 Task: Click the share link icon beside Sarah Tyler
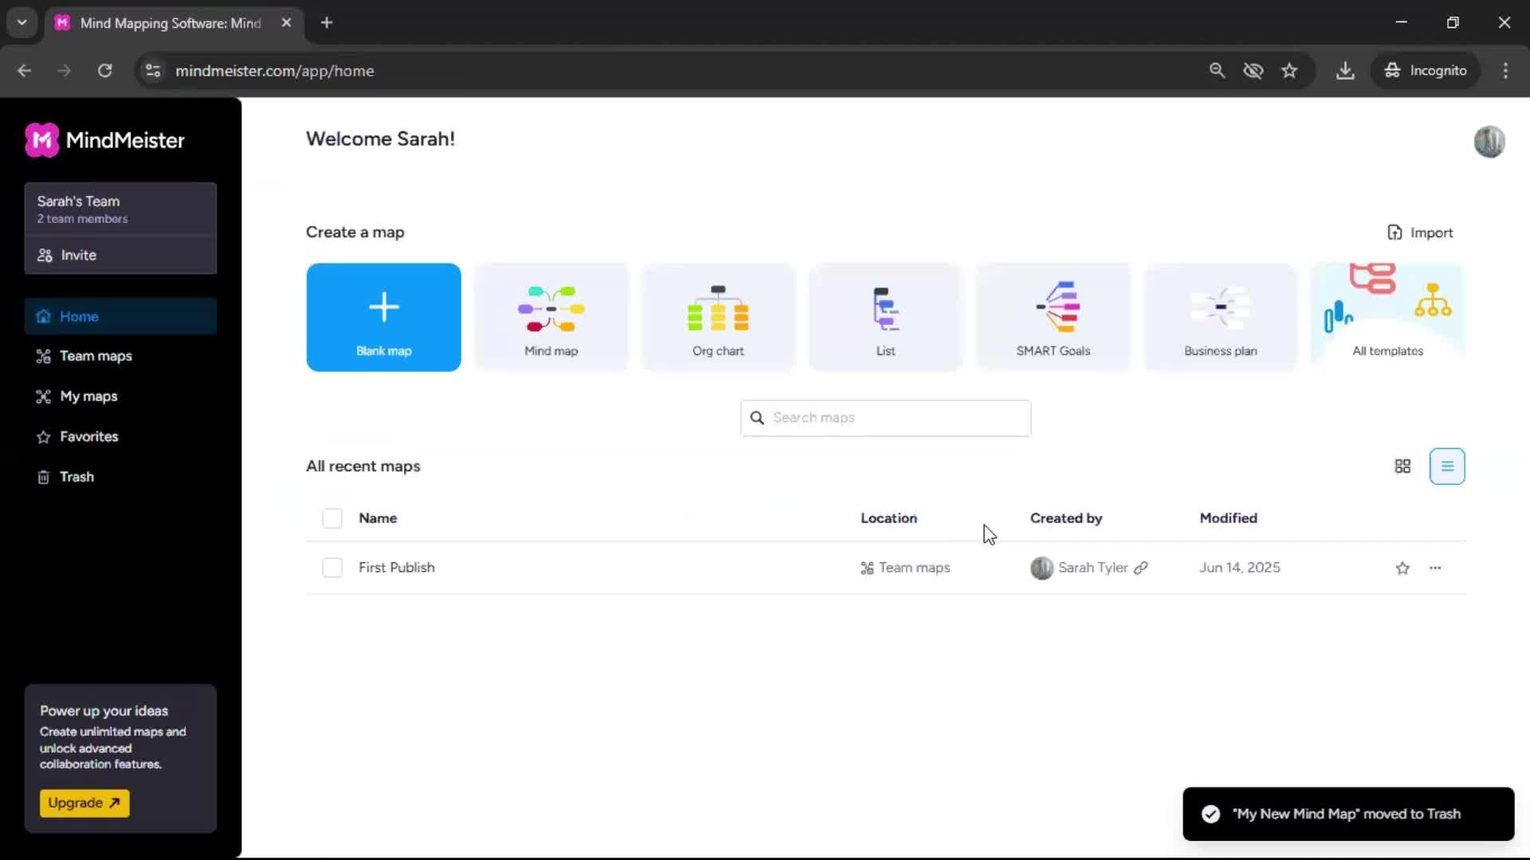pos(1141,568)
